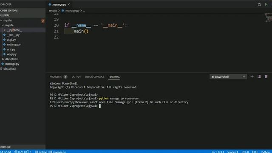Open manage.py in the explorer tree
272x153 pixels.
(x=12, y=64)
